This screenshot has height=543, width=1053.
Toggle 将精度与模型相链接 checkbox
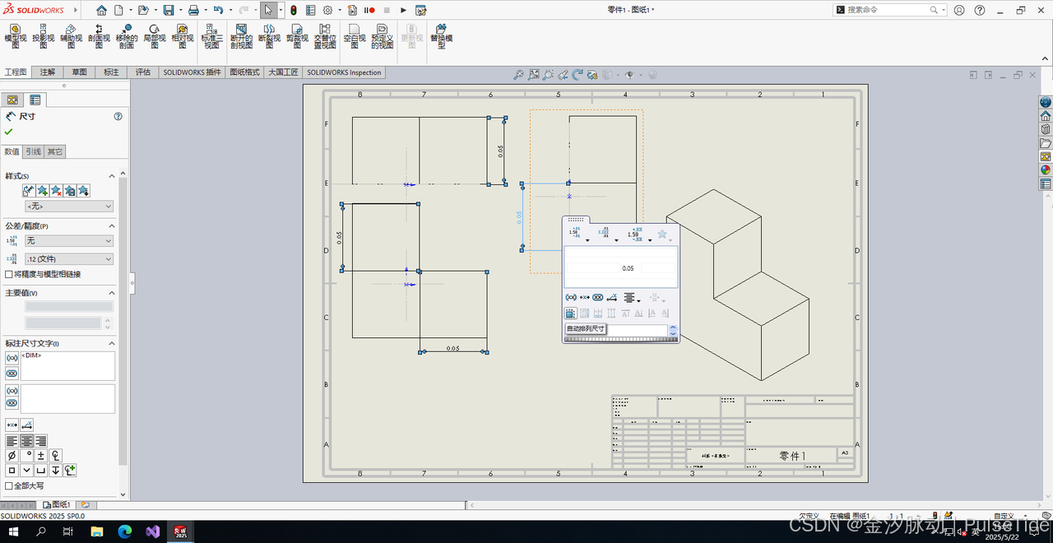pos(8,274)
